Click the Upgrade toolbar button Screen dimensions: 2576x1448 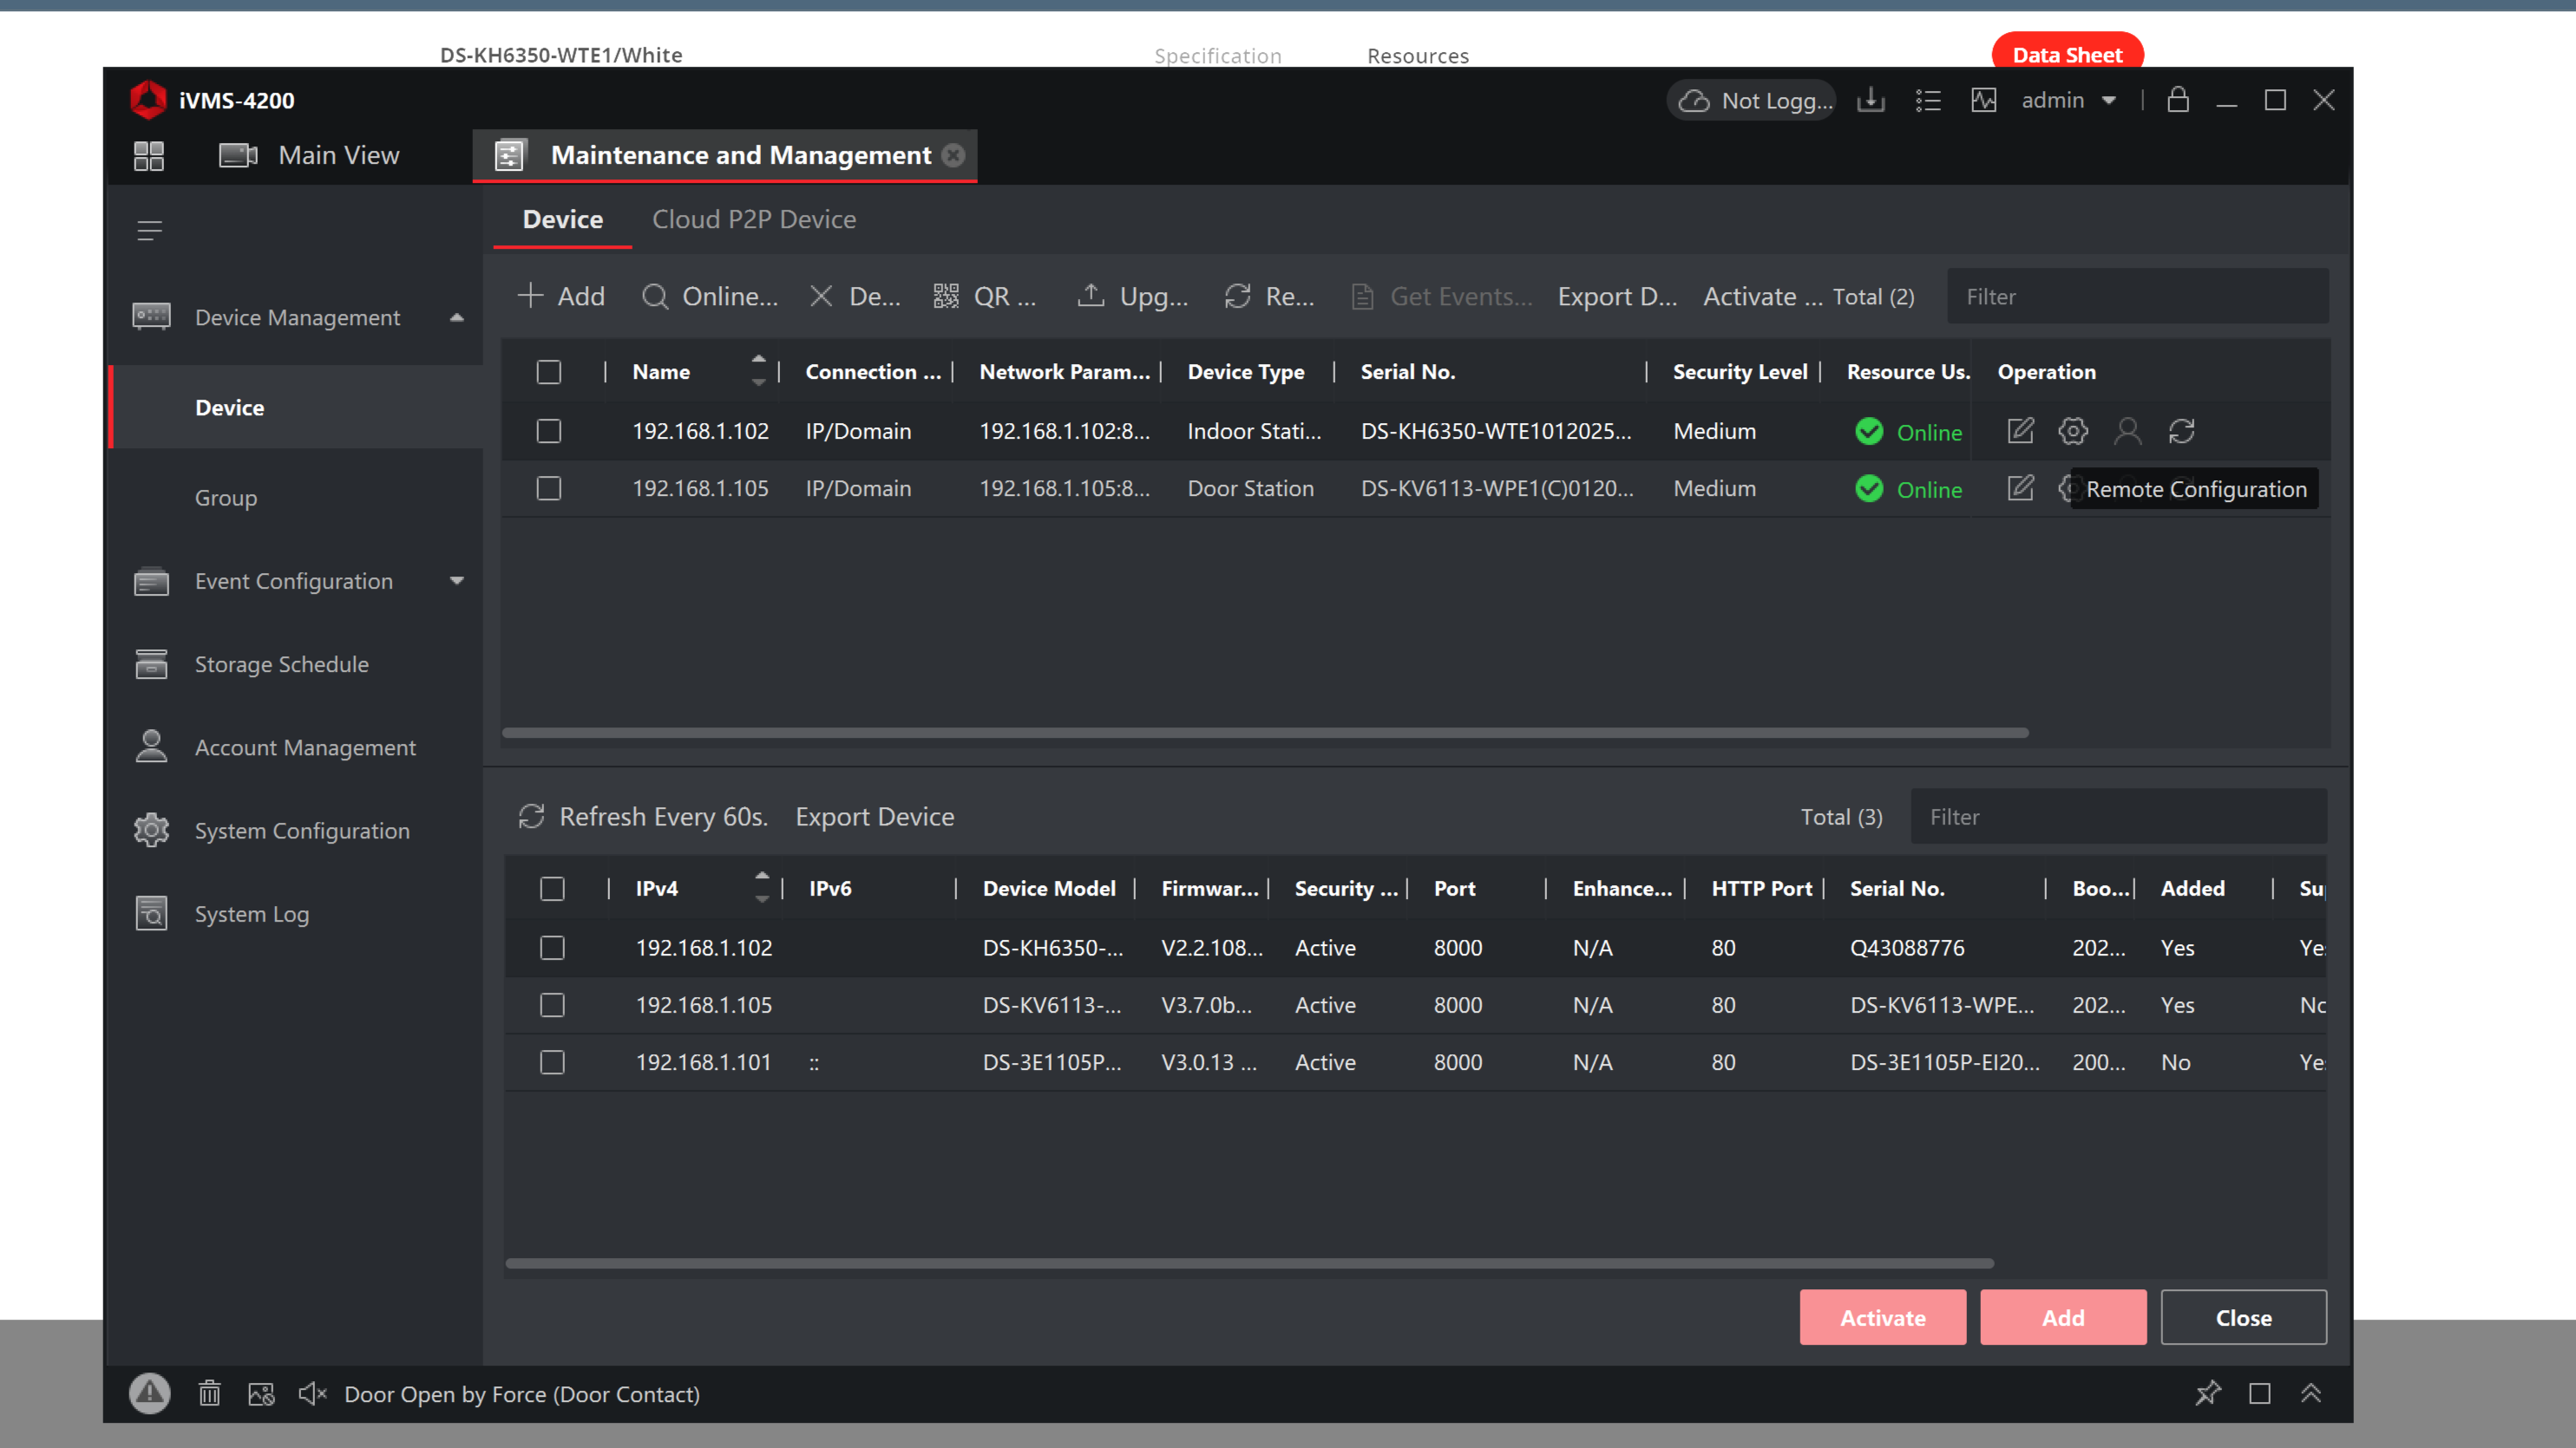(1132, 297)
